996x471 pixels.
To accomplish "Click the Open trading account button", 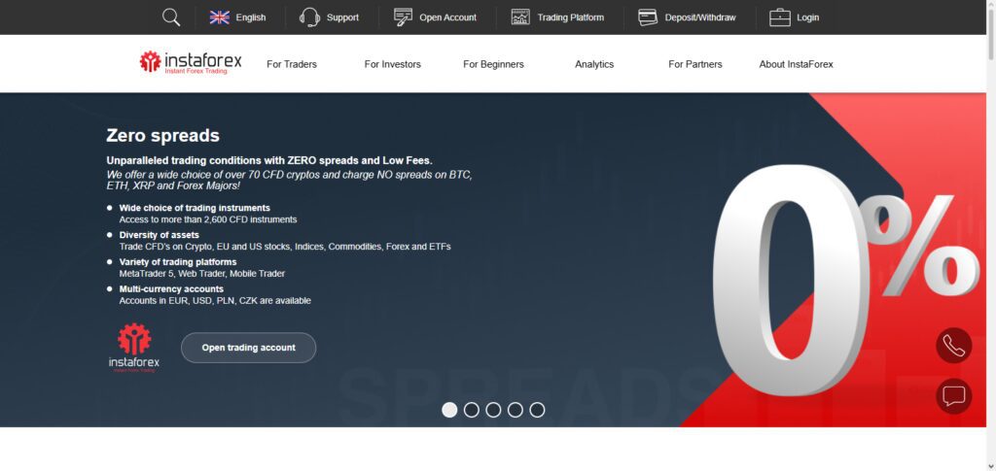I will 248,348.
